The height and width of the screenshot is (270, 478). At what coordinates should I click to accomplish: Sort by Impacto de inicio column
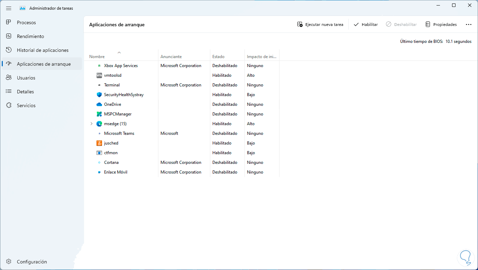(x=262, y=57)
